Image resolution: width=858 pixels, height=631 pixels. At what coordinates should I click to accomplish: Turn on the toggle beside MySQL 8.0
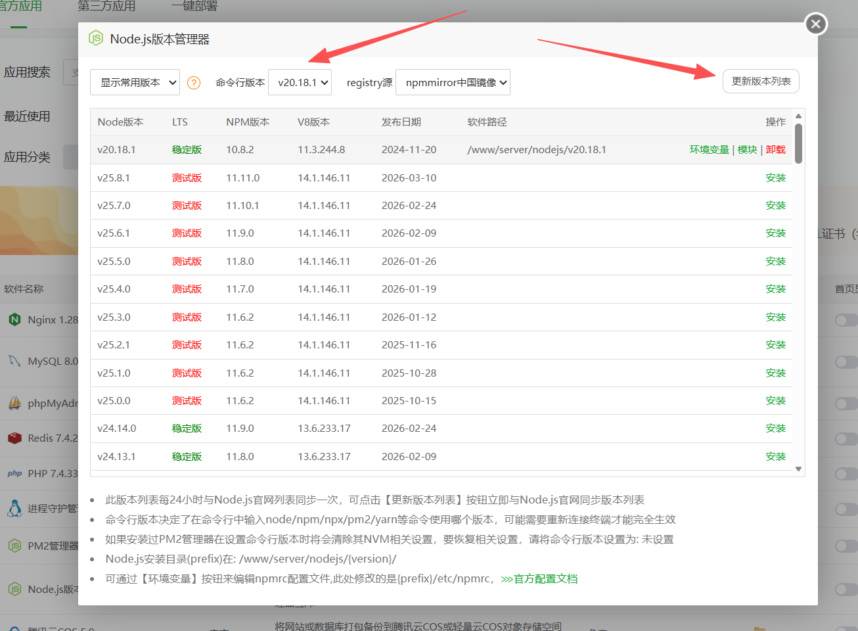coord(846,361)
